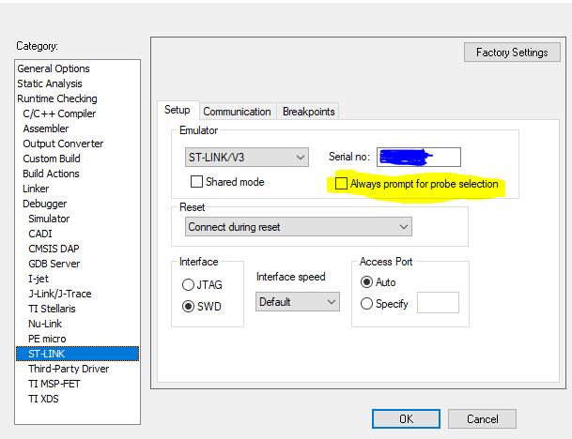Choose Auto access port option
The height and width of the screenshot is (439, 572).
coord(366,281)
